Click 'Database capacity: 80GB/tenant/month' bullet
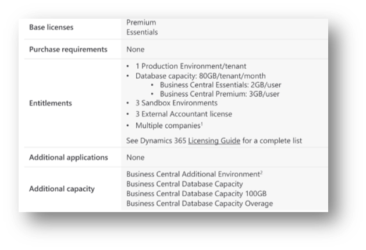 pos(201,76)
